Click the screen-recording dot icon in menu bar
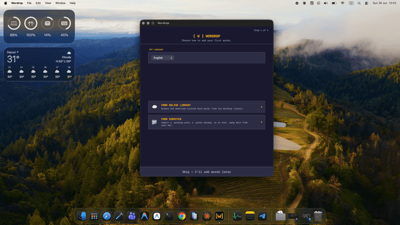400x225 pixels. (x=297, y=3)
